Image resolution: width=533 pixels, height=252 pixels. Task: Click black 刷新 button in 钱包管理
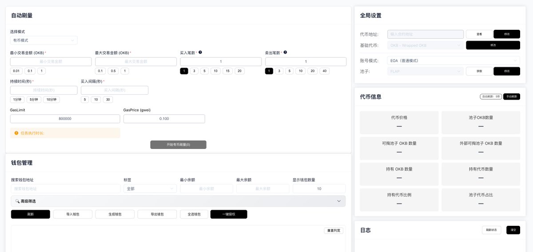click(31, 214)
